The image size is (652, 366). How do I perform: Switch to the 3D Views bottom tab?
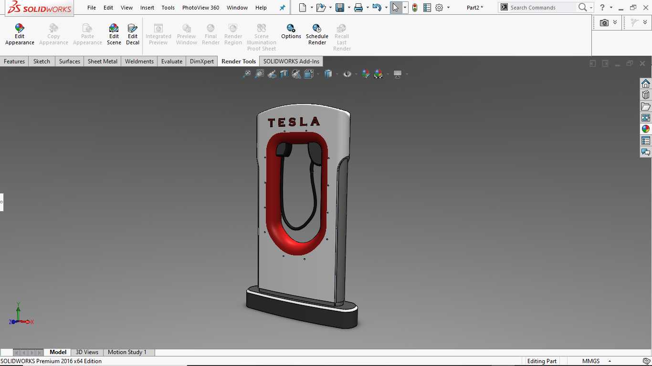point(87,352)
